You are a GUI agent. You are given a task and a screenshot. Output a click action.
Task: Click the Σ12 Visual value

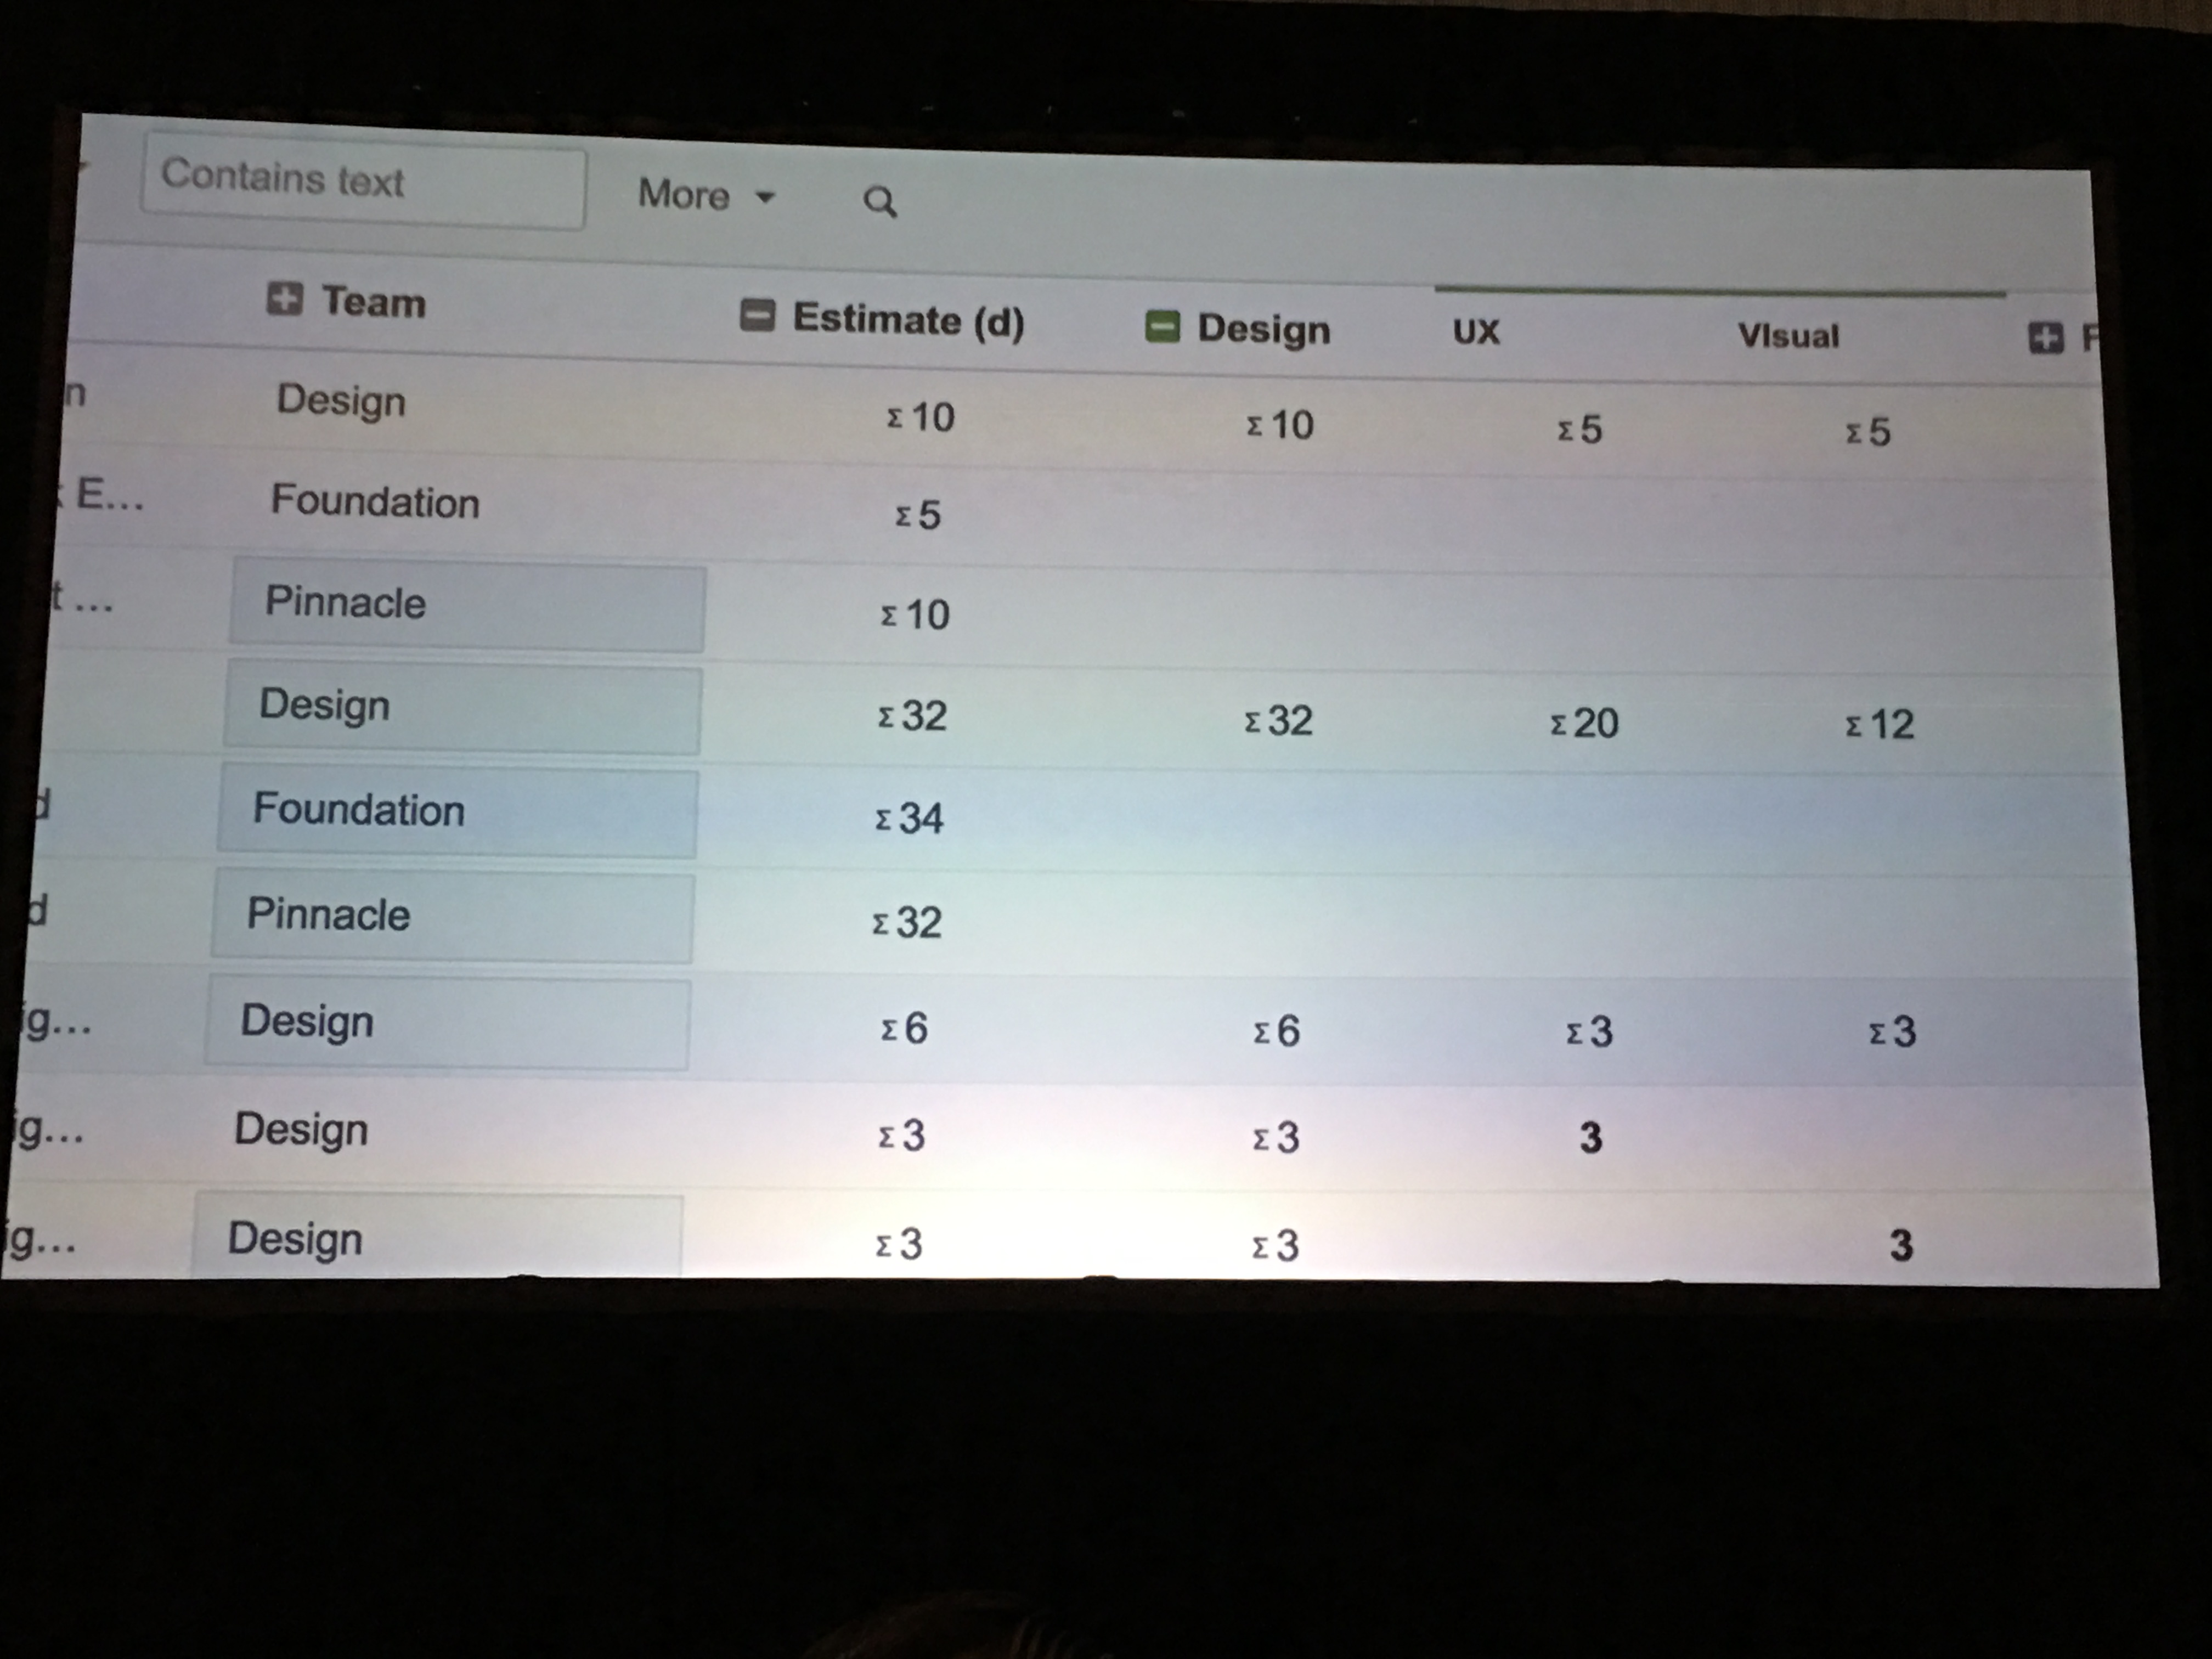click(x=1880, y=725)
